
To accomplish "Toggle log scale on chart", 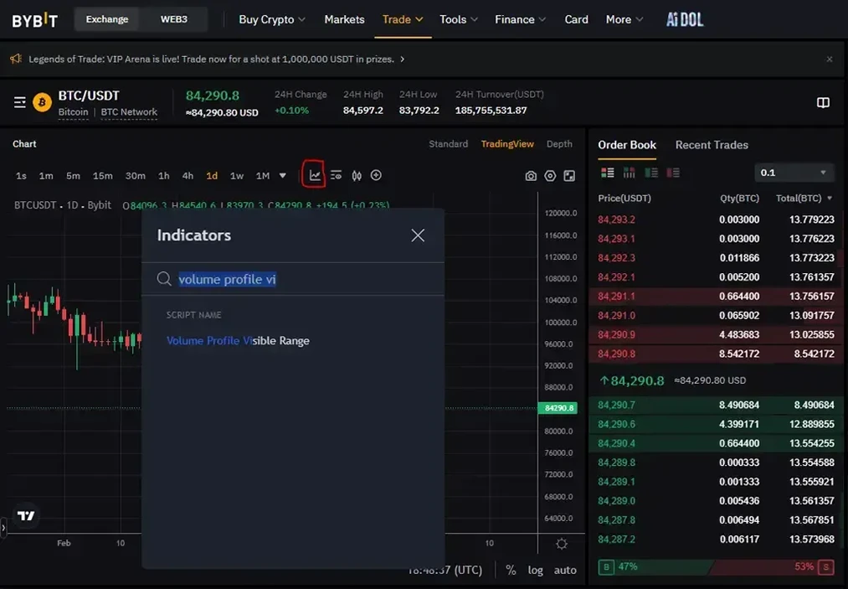I will 536,570.
